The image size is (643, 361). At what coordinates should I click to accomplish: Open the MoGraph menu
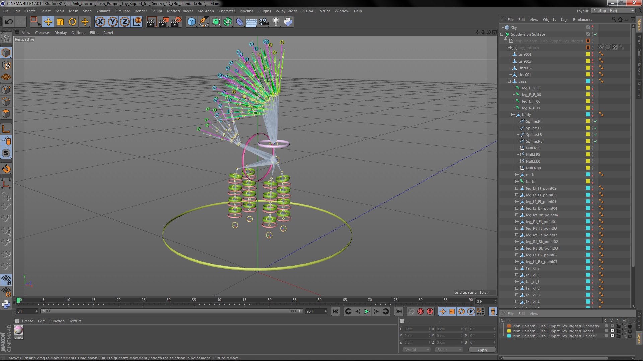[x=205, y=11]
